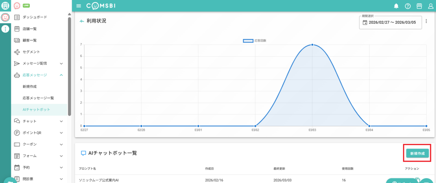Click the 新規作成 button
Image resolution: width=436 pixels, height=183 pixels.
coord(417,154)
